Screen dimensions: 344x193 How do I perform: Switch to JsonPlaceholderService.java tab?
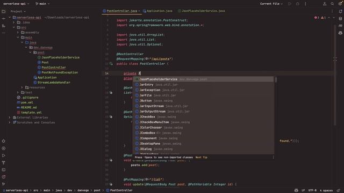(201, 11)
